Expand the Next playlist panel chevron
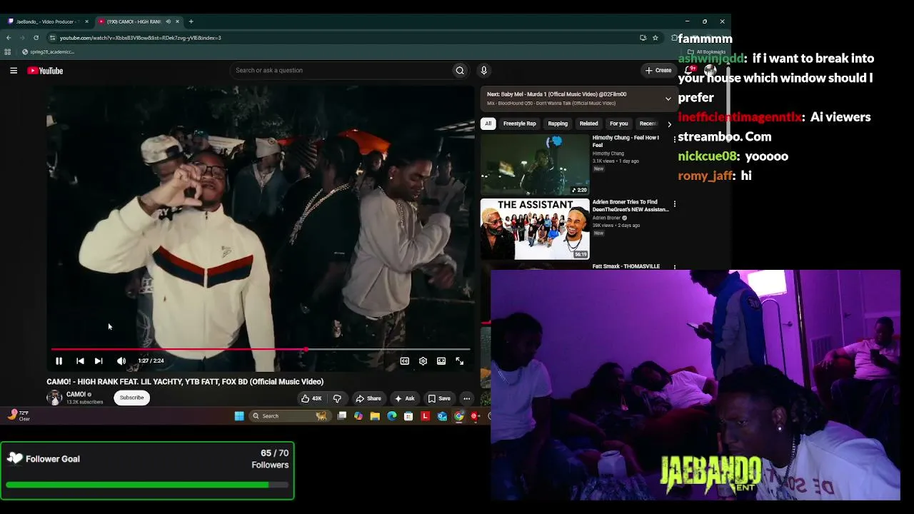Screen dimensions: 914x514 (668, 99)
